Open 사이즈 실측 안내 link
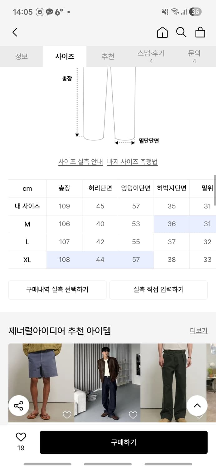Screen dimensions: 216x468 [80, 162]
